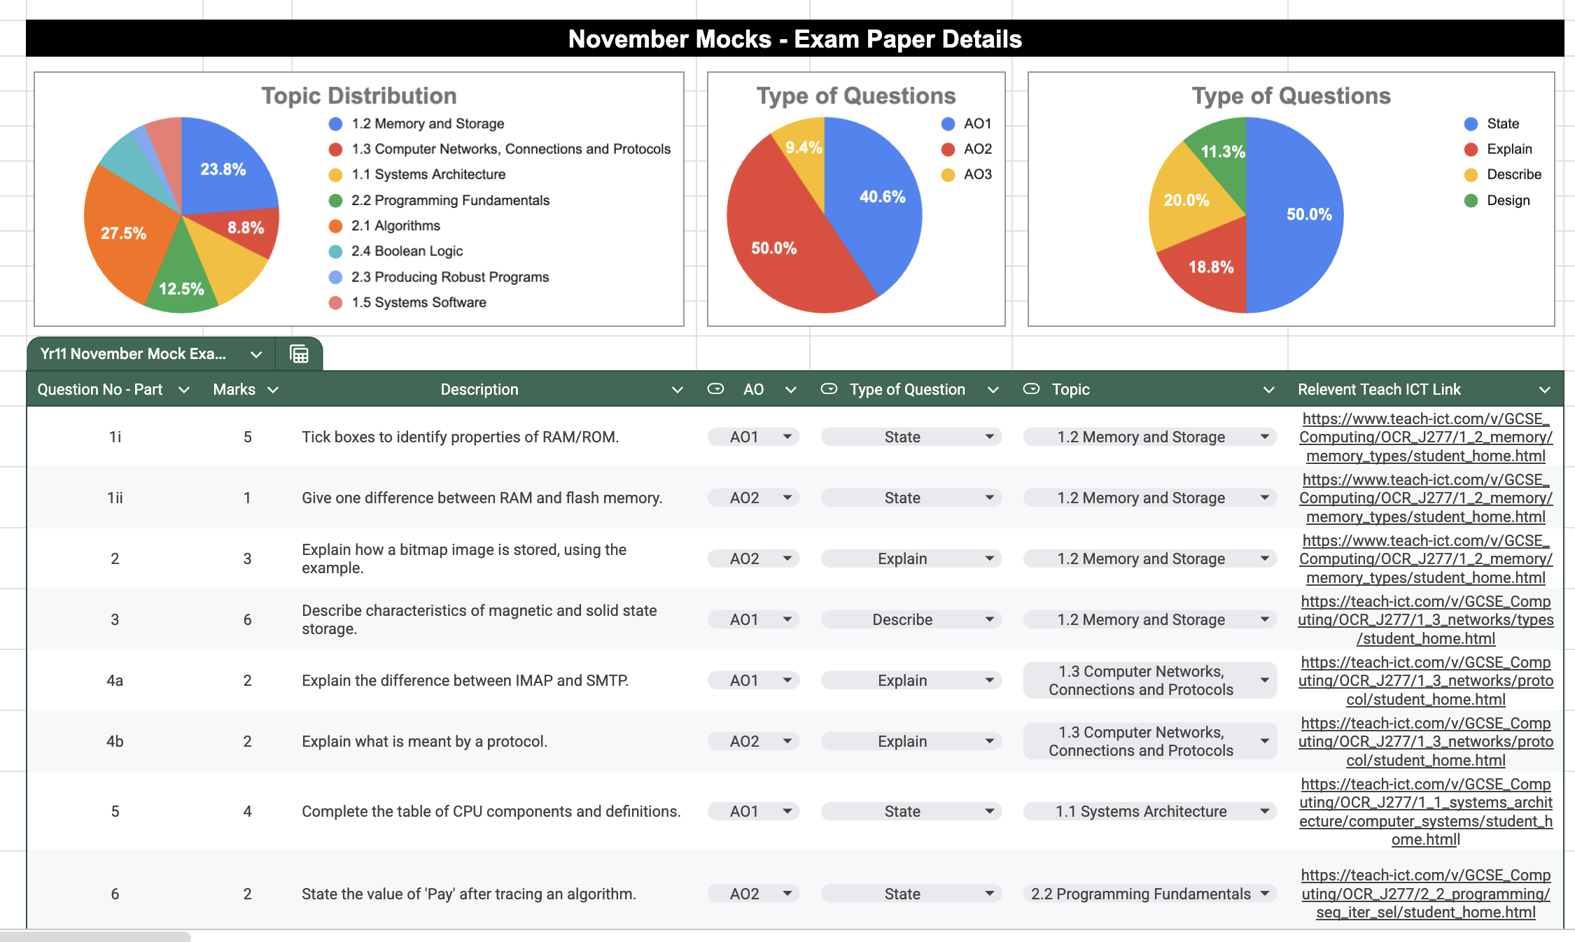Open the Explain dropdown for question 2
This screenshot has width=1575, height=942.
point(911,558)
